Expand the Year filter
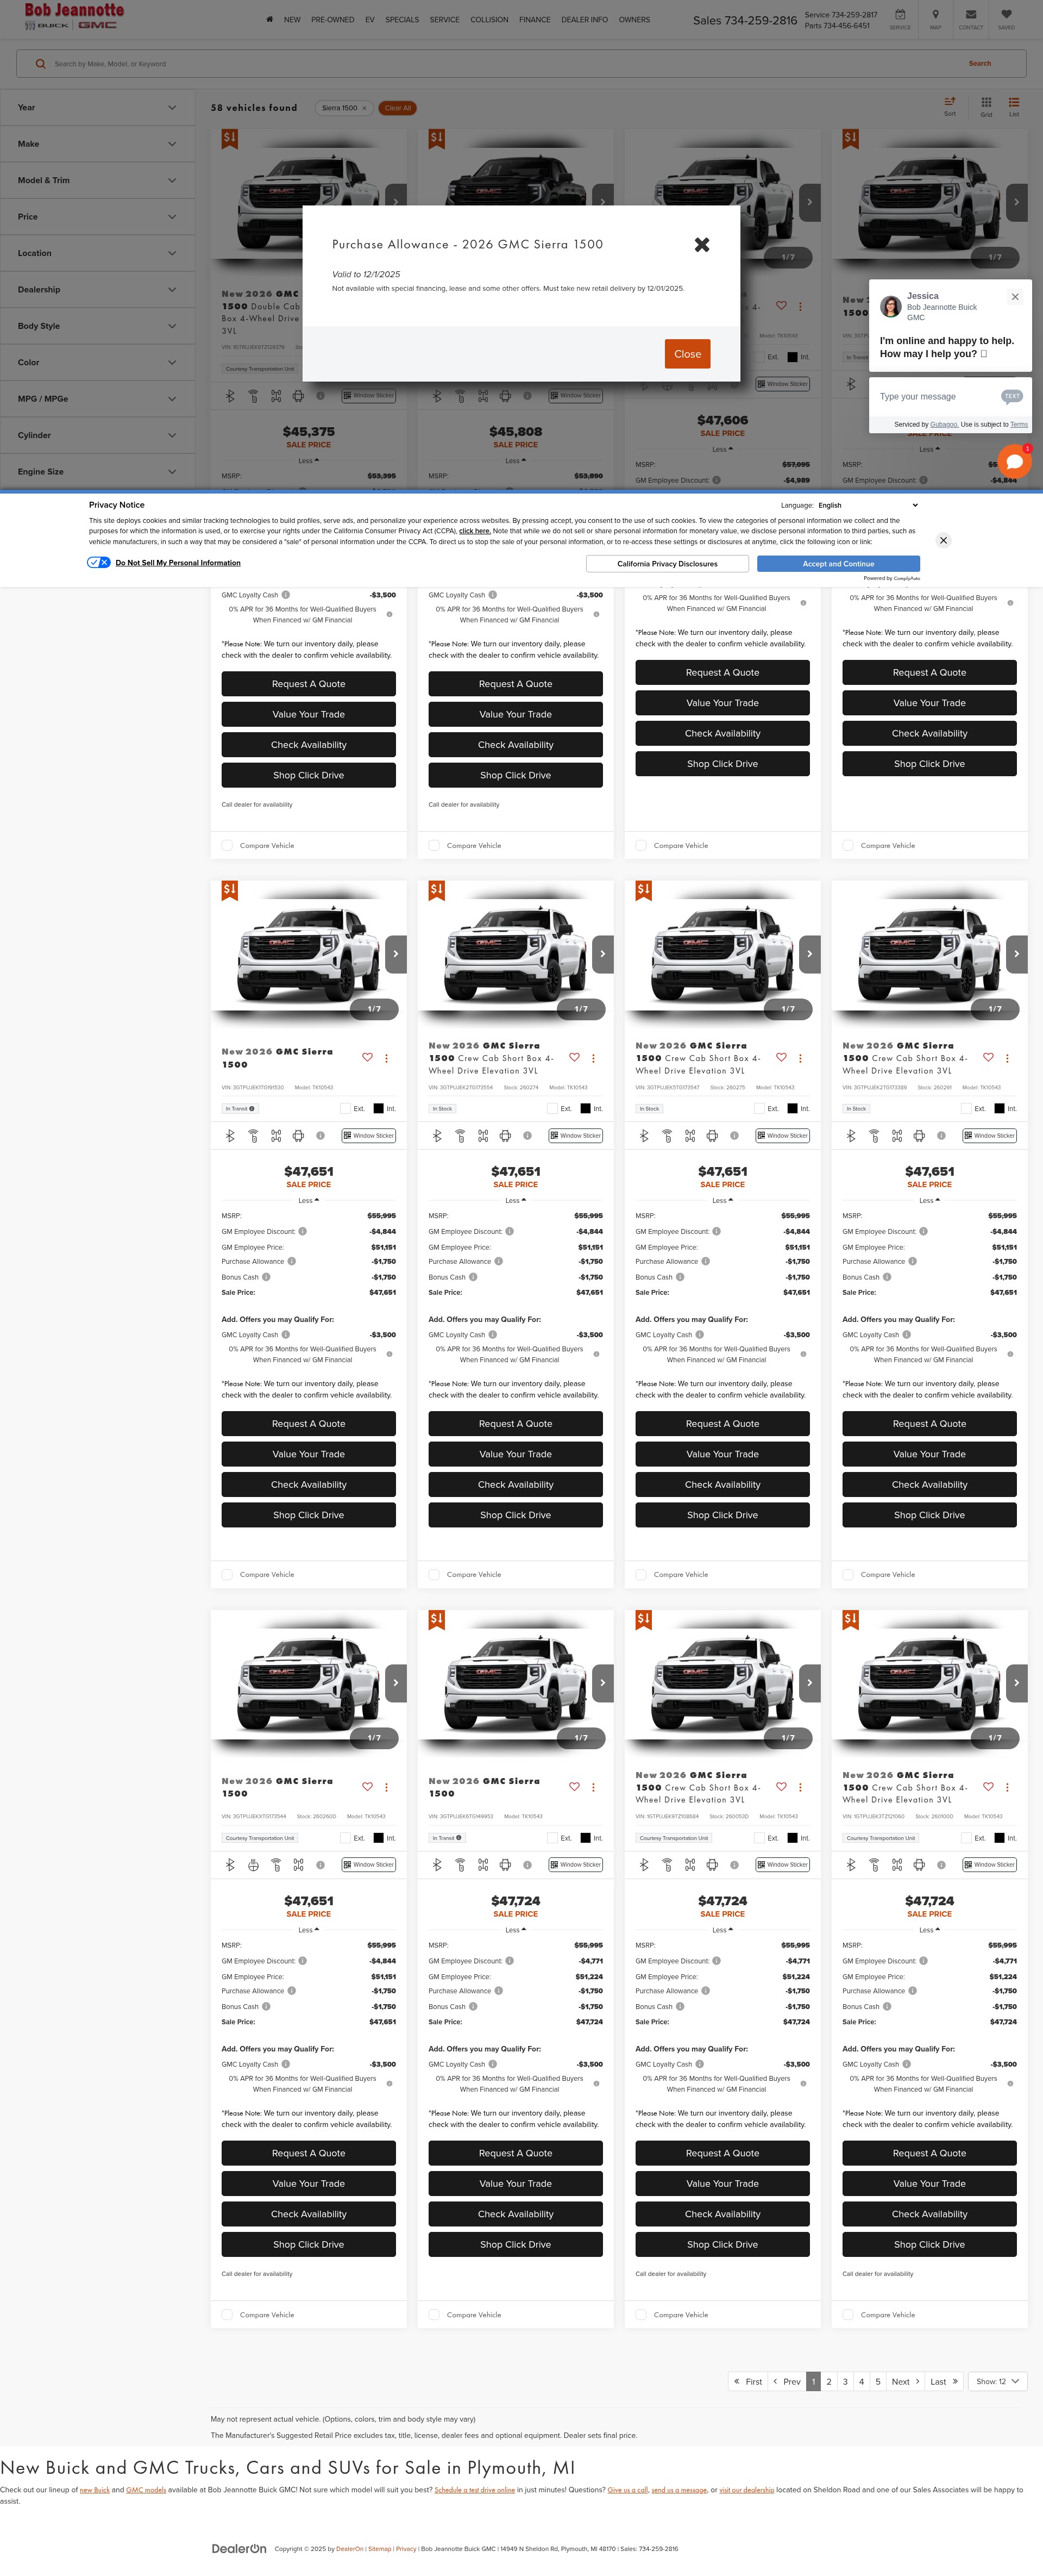This screenshot has height=2576, width=1043. (98, 107)
